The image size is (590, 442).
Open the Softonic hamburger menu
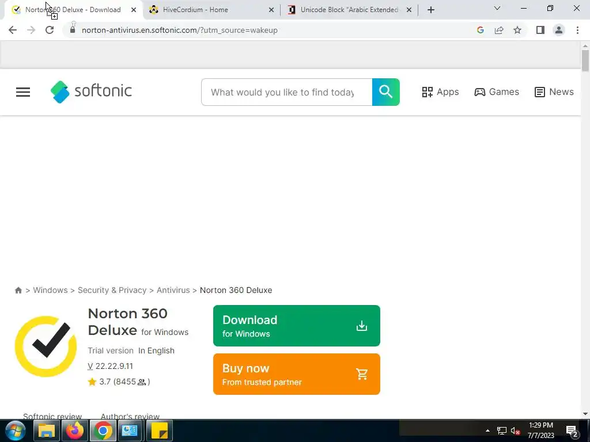click(x=23, y=92)
